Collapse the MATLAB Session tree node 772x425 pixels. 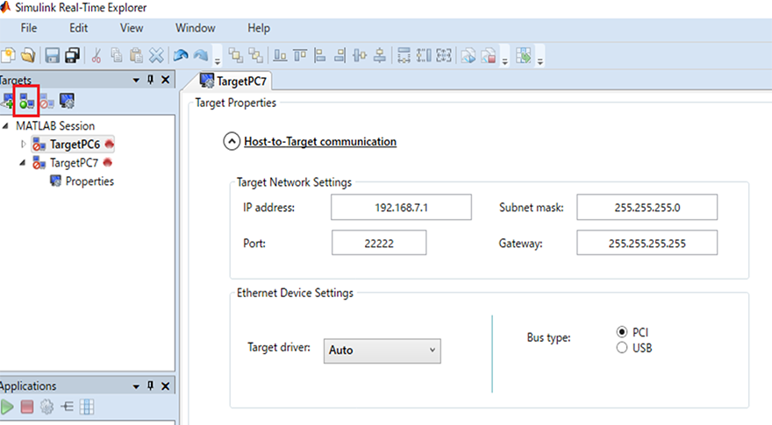[x=5, y=126]
